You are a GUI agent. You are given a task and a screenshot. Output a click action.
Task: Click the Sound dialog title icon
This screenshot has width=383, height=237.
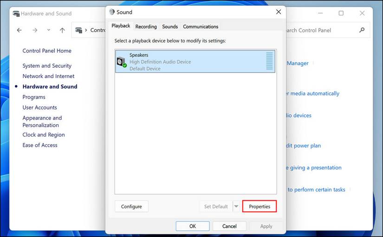click(x=112, y=12)
